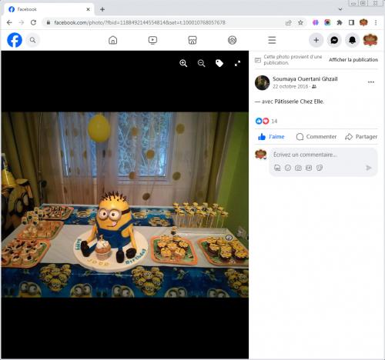Add a sticker to comment
The width and height of the screenshot is (385, 360).
320,168
